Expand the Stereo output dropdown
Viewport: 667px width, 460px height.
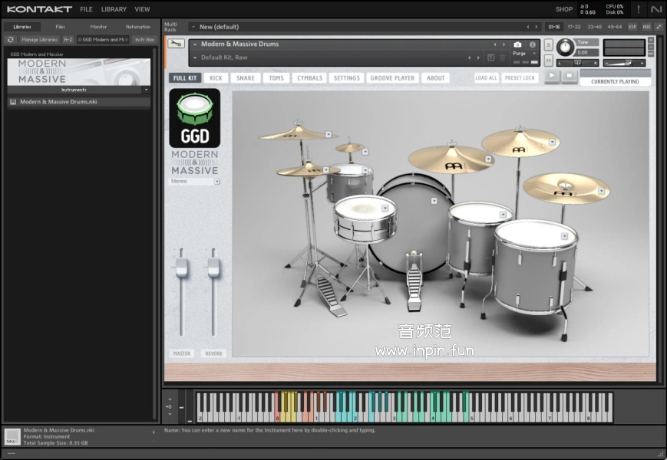[217, 182]
